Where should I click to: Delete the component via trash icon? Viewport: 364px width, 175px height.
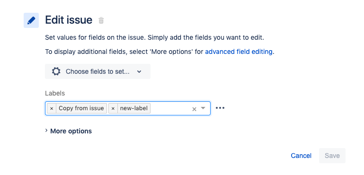click(x=101, y=20)
